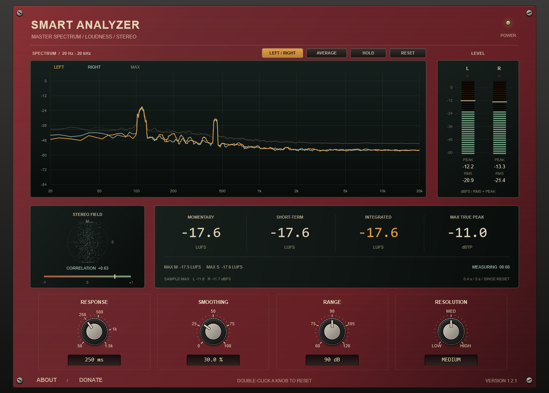Click the MEASURING 00:08 timer

coord(491,267)
